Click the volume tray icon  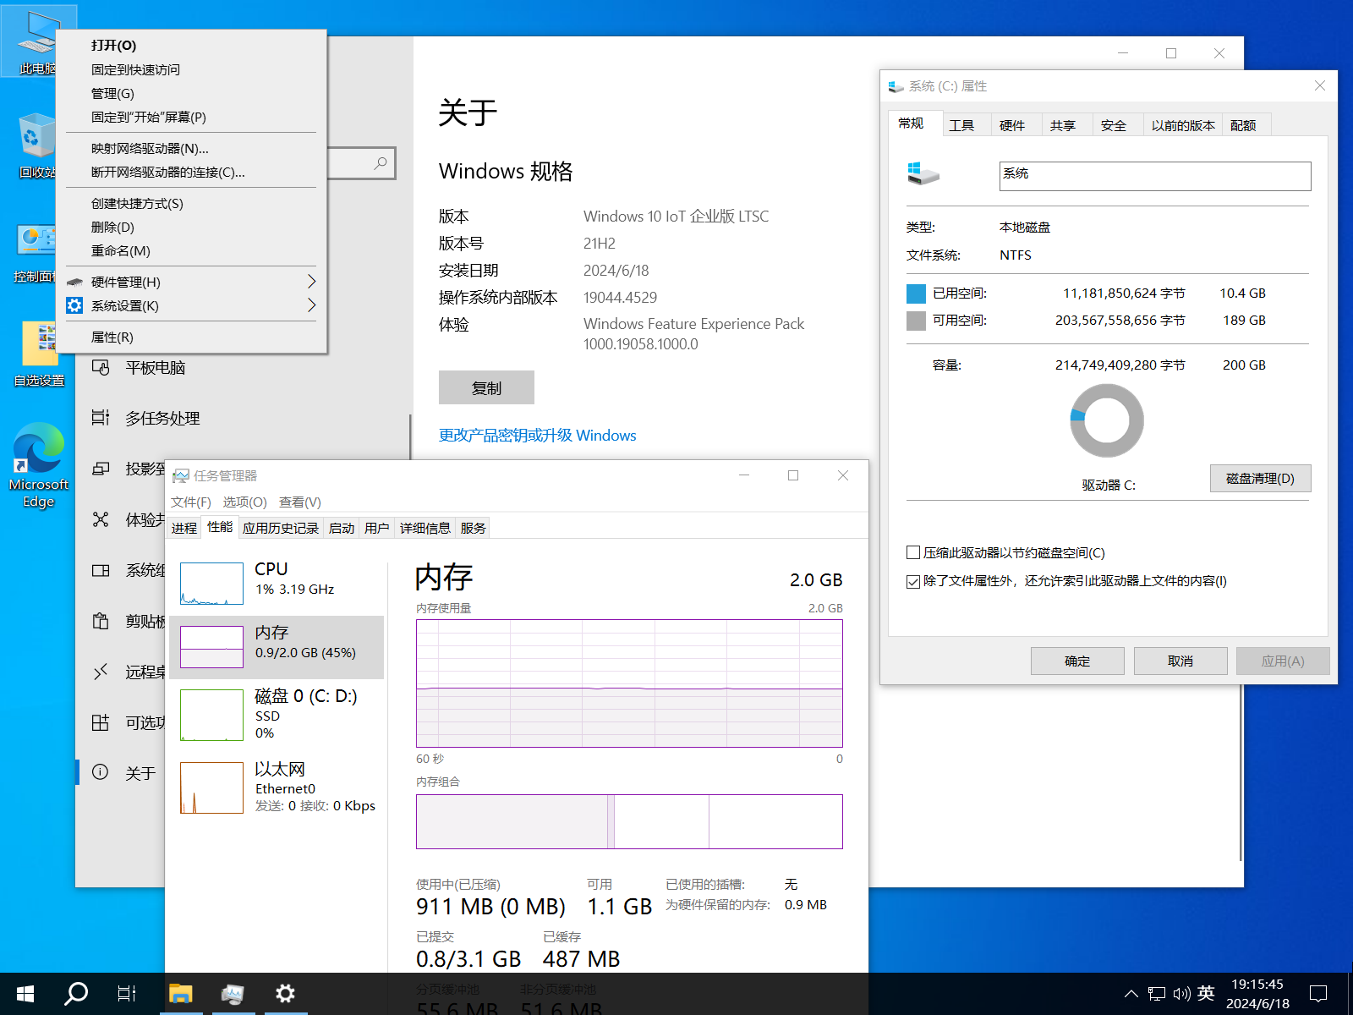(x=1181, y=994)
